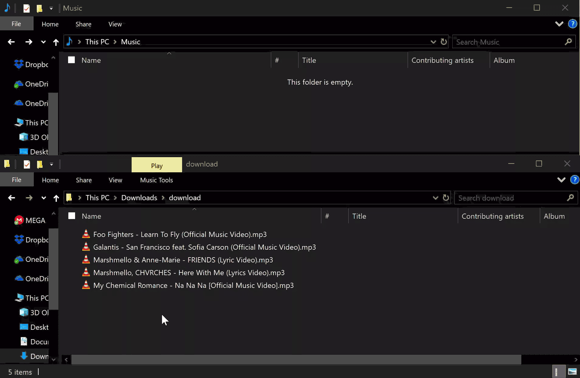Screen dimensions: 580x378
Task: Go back in the Music window
Action: [11, 42]
